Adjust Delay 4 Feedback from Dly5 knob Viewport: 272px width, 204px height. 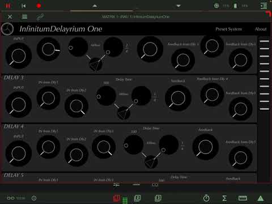[x=241, y=158]
